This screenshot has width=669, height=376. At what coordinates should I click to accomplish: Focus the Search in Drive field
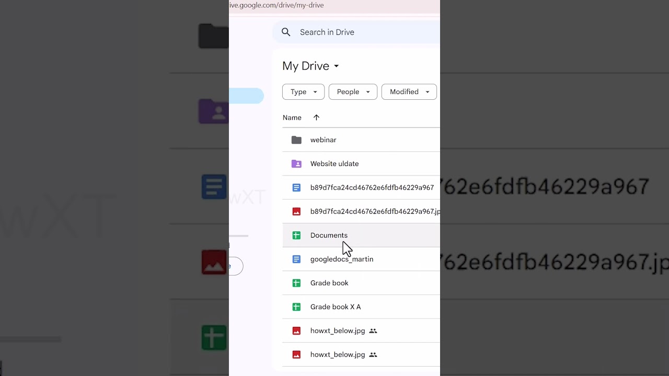click(356, 32)
